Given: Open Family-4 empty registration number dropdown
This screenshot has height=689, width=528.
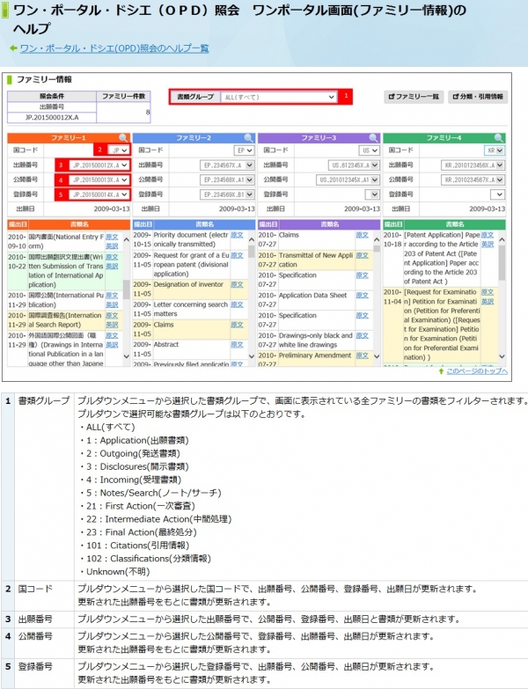Looking at the screenshot, I should 497,194.
